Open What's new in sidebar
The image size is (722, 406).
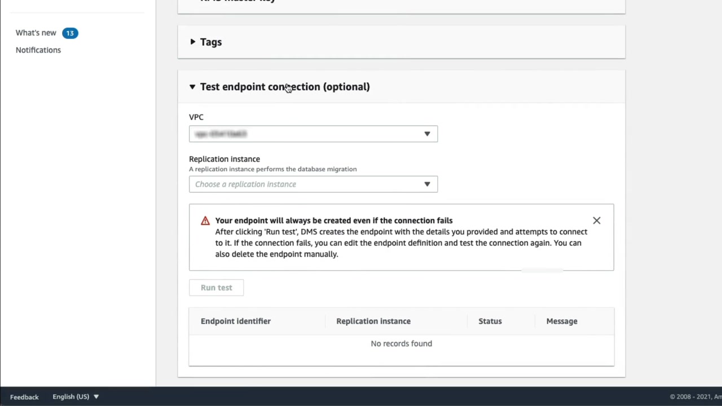tap(36, 33)
